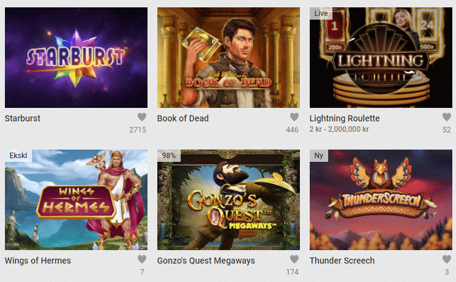Mark Thunder Screech as favorite with heart
Screen dimensions: 456x282
coord(447,259)
